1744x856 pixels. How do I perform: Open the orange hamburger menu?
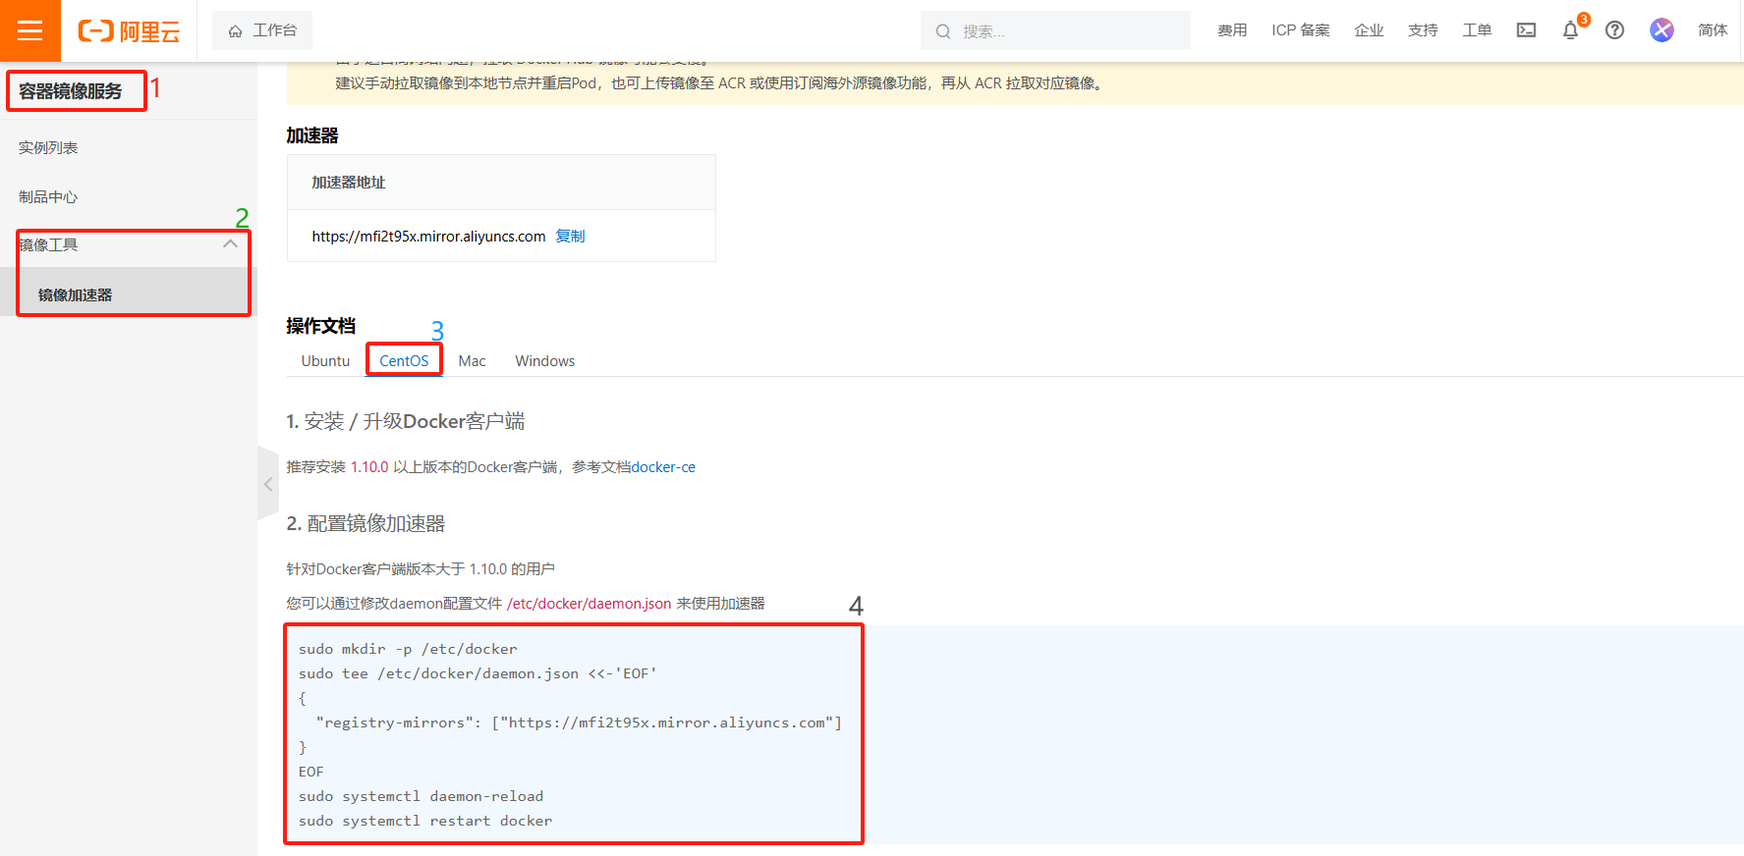[x=29, y=30]
